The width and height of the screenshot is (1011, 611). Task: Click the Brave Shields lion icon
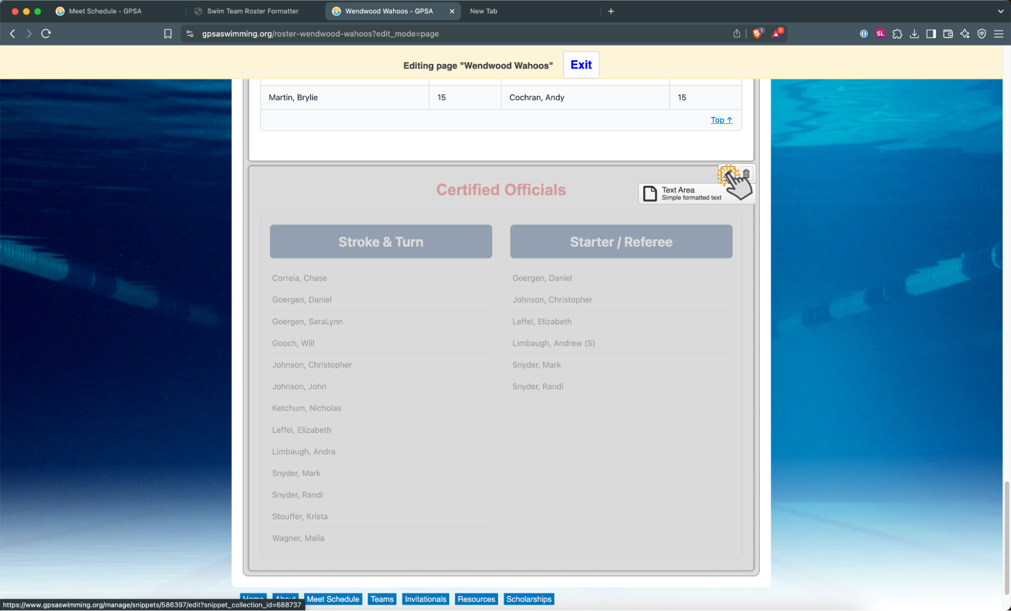757,33
